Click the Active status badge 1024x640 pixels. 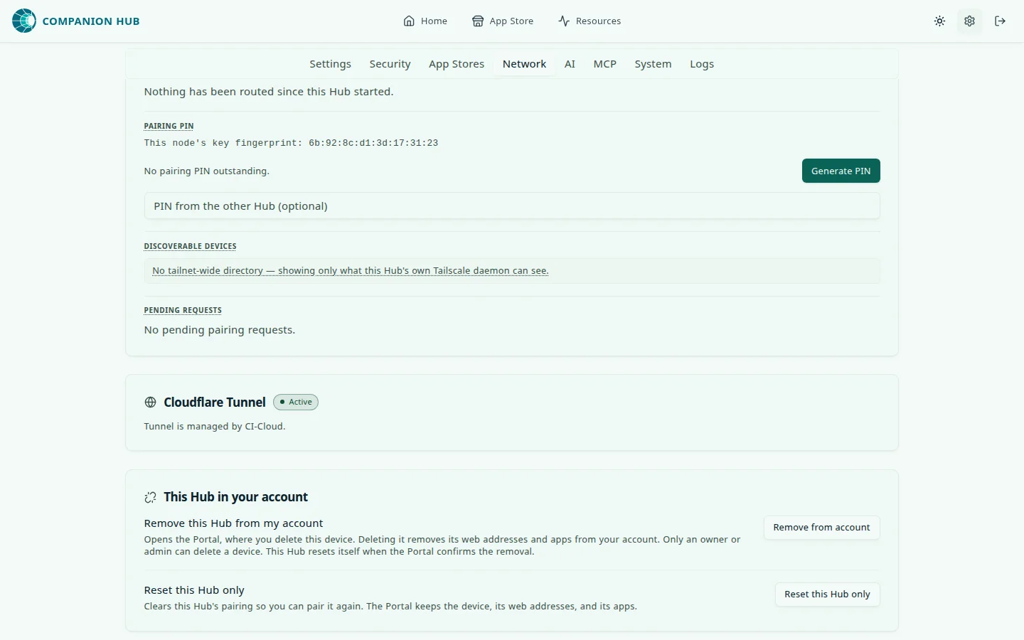[296, 402]
